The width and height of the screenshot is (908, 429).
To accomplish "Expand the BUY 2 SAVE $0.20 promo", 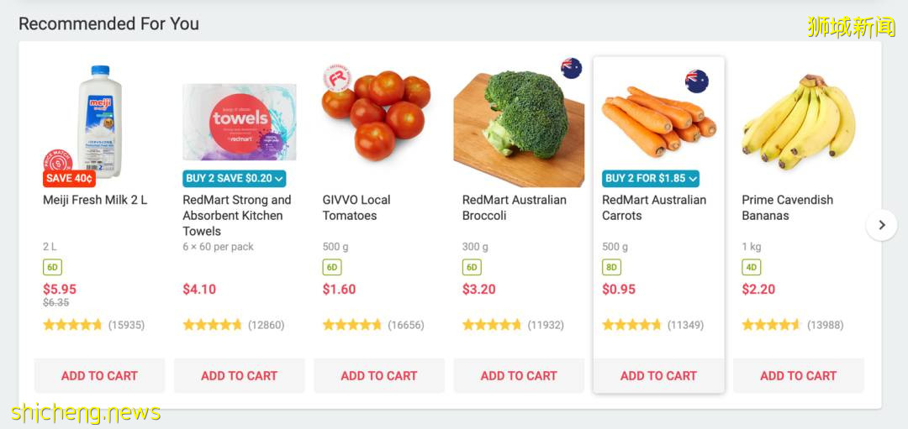I will pyautogui.click(x=235, y=178).
